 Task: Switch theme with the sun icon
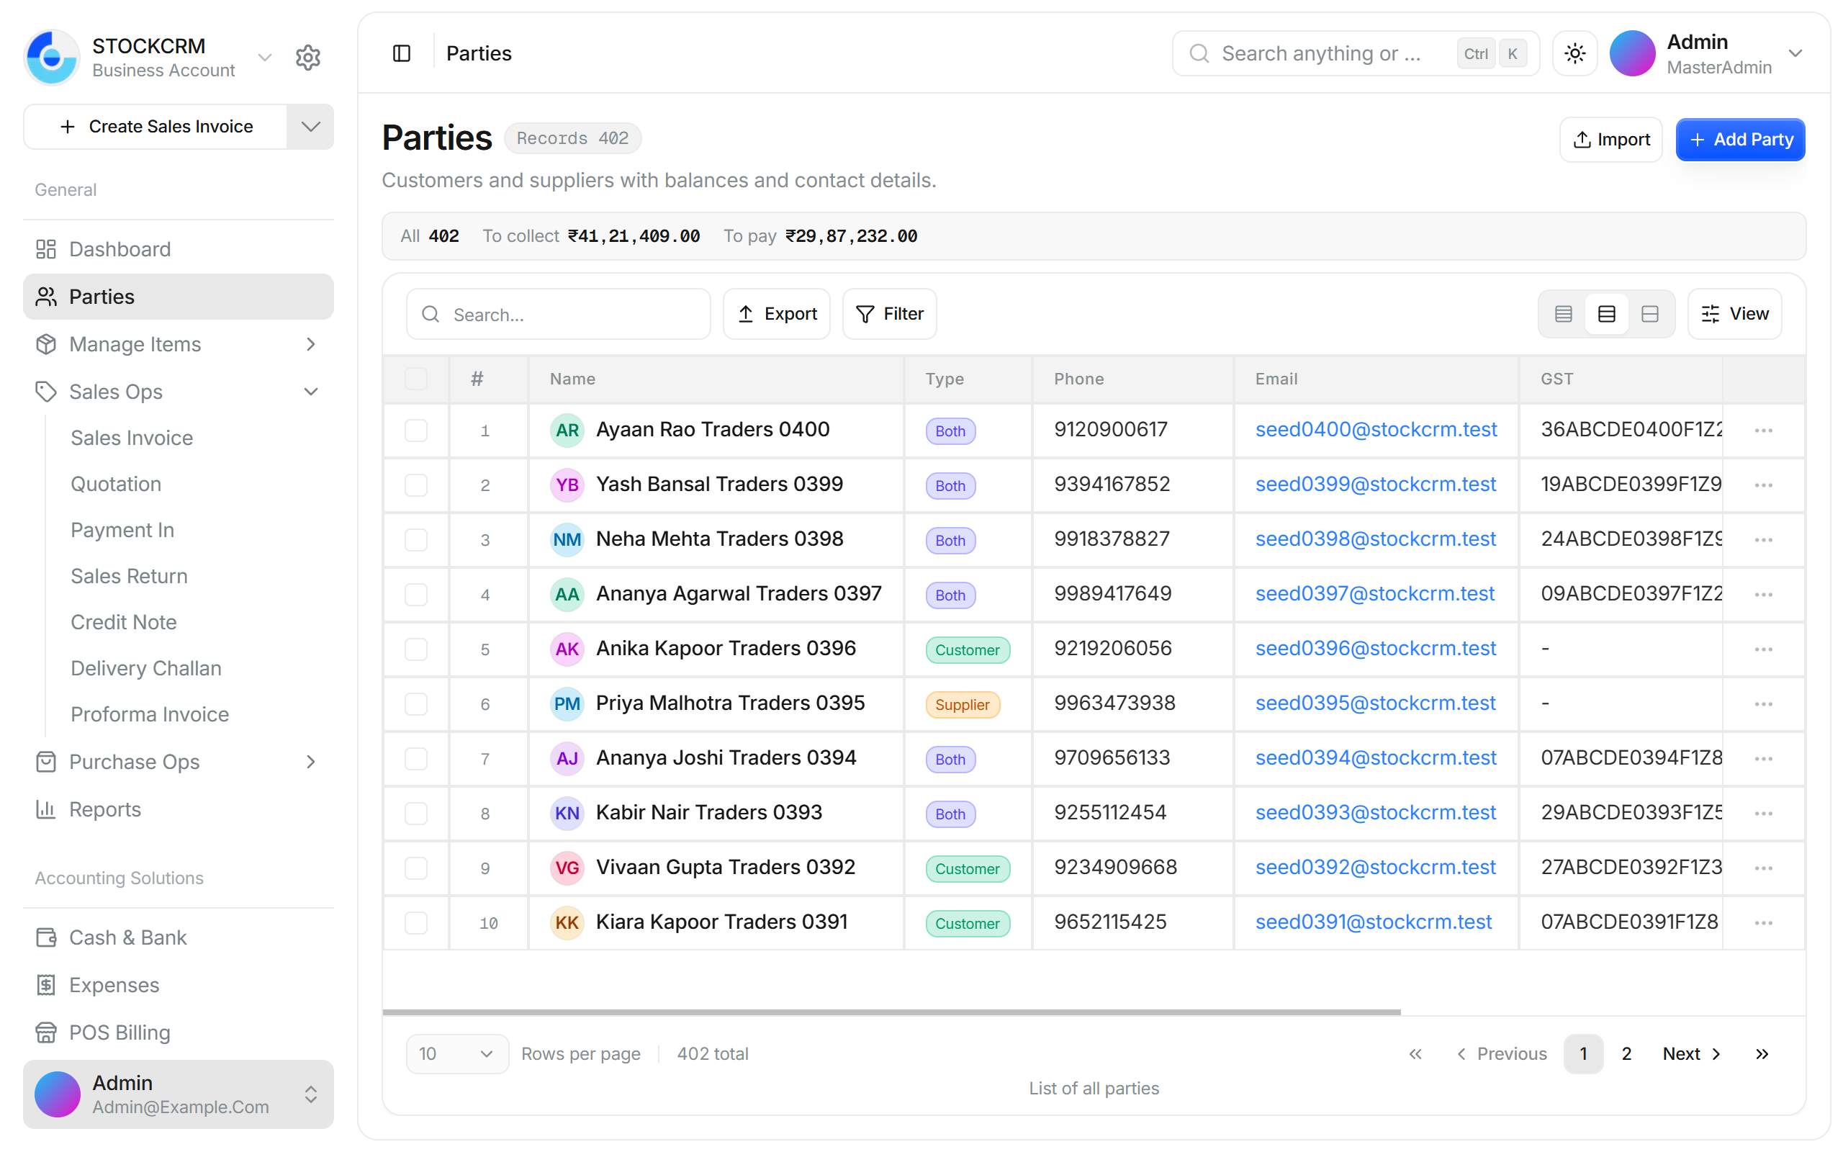pos(1574,53)
